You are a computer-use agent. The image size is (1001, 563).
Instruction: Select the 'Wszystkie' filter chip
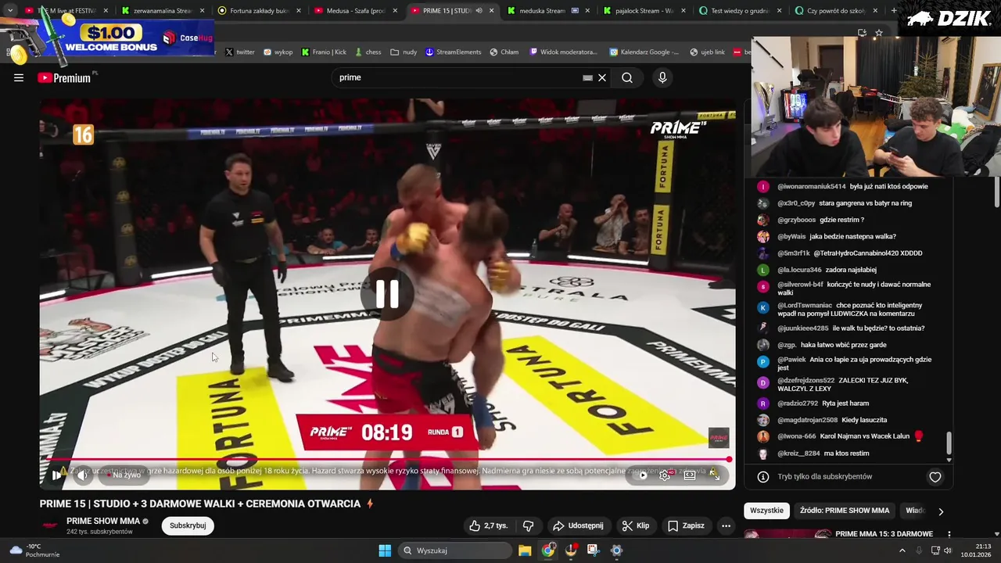pyautogui.click(x=766, y=511)
